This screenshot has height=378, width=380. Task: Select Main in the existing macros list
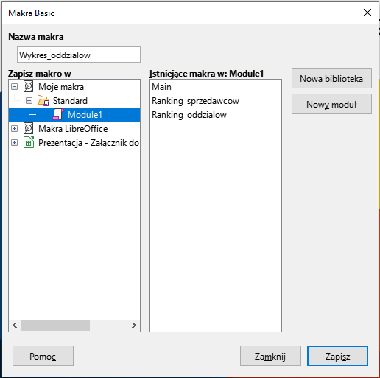point(161,87)
